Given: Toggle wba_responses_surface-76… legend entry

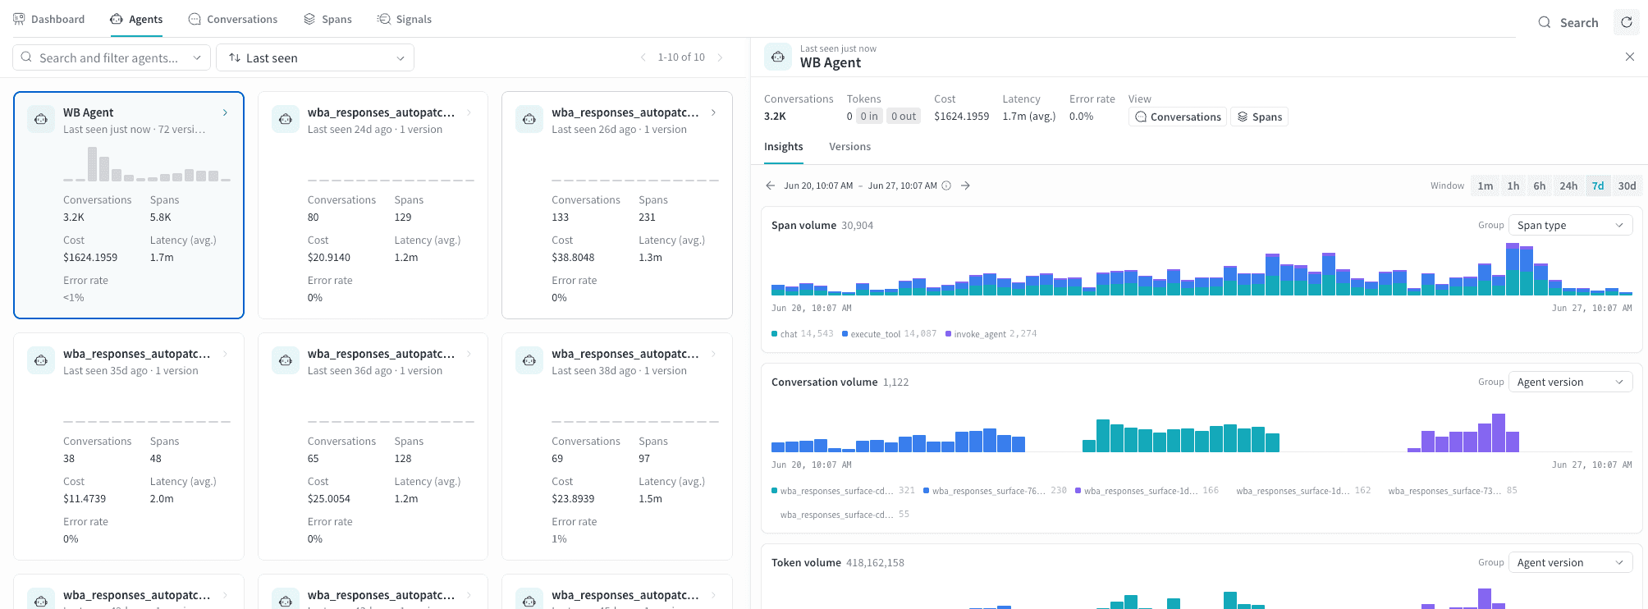Looking at the screenshot, I should [995, 491].
